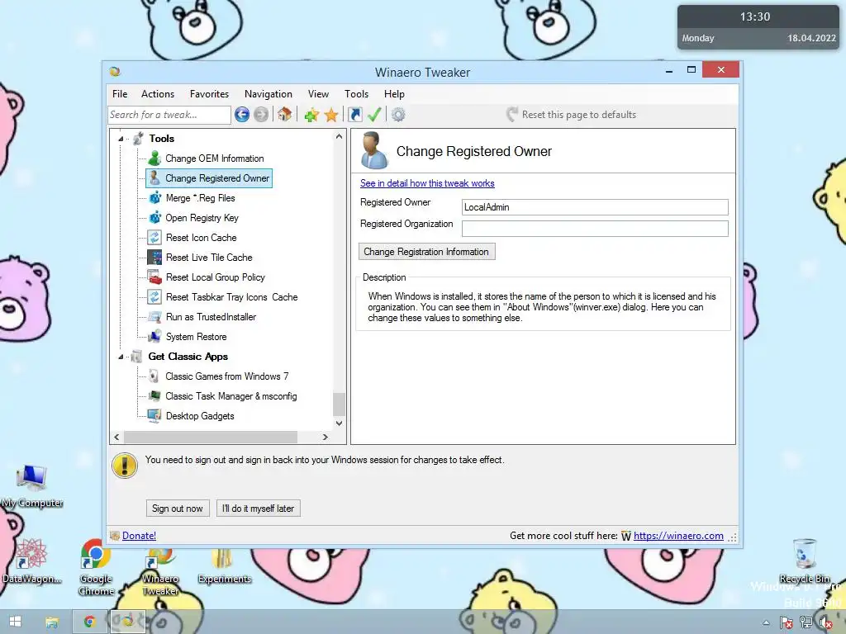Screen dimensions: 846x634
Task: Click the Classic Task Manager & msconfig icon
Action: pyautogui.click(x=154, y=396)
